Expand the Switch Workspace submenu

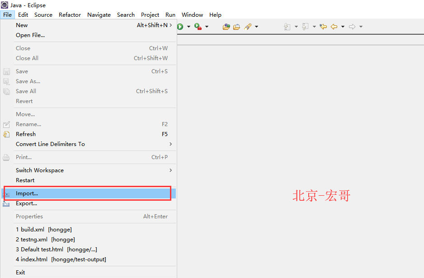(x=89, y=170)
